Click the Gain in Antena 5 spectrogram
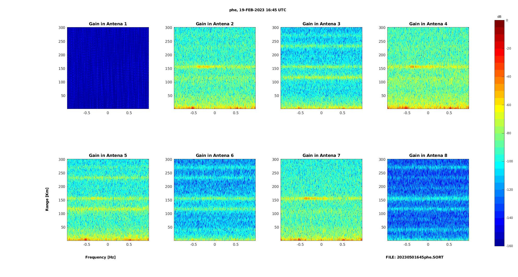Image resolution: width=518 pixels, height=277 pixels. (108, 200)
